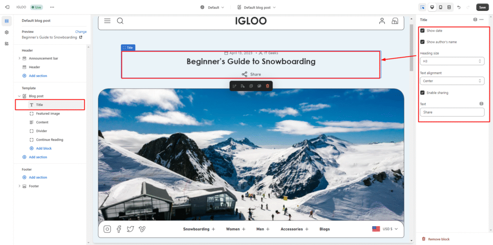Hide block via floating toolbar eye icon

click(x=259, y=86)
